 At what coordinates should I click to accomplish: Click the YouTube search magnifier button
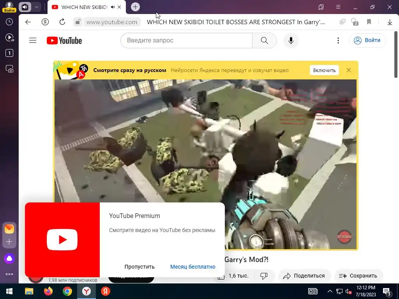[x=265, y=40]
